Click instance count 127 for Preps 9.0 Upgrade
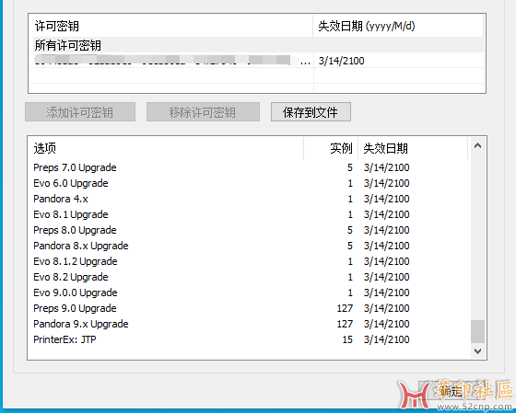The height and width of the screenshot is (413, 516). 345,308
